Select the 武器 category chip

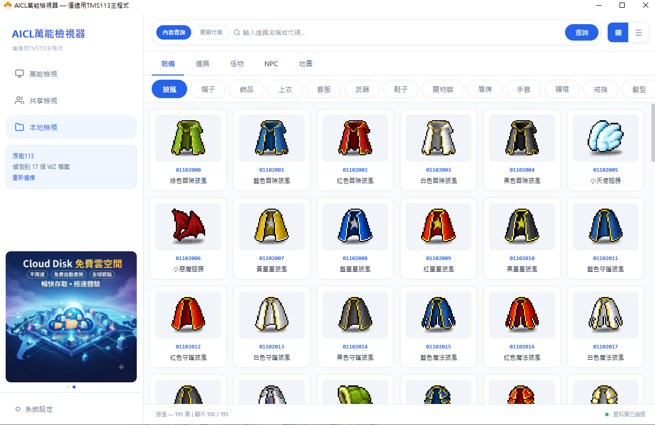point(362,89)
